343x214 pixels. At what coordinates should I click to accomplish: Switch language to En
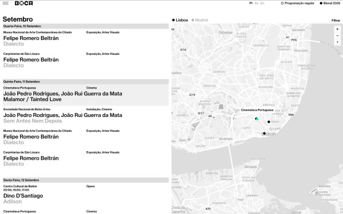click(262, 3)
